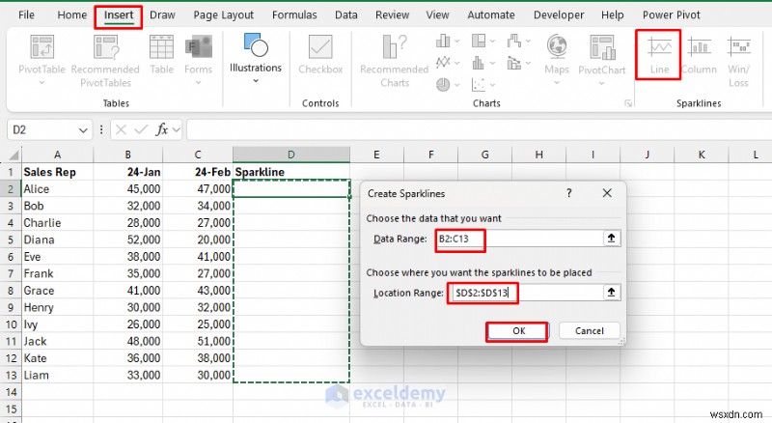The width and height of the screenshot is (772, 423).
Task: Select row 5 header
Action: click(11, 240)
